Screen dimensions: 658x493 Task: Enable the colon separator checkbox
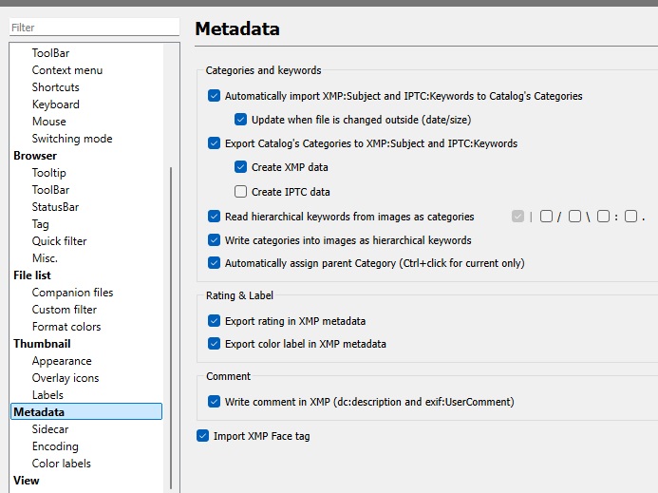(x=602, y=217)
